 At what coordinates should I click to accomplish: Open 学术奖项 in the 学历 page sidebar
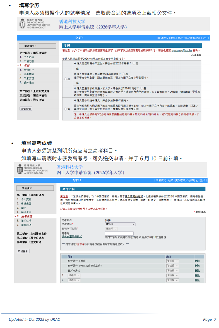pos(29,78)
